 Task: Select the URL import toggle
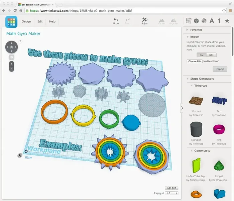(x=211, y=55)
